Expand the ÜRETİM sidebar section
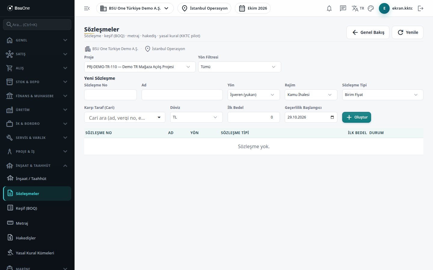 point(37,110)
